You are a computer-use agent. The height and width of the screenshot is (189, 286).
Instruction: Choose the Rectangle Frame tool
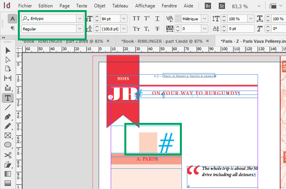click(x=7, y=135)
